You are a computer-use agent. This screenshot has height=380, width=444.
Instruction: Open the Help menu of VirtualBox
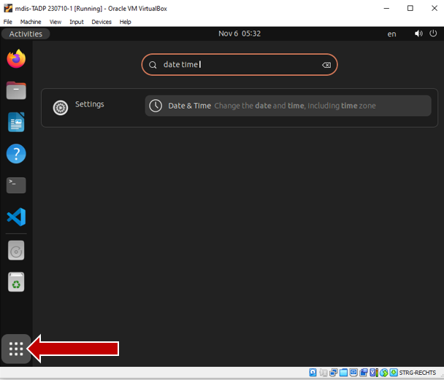125,22
